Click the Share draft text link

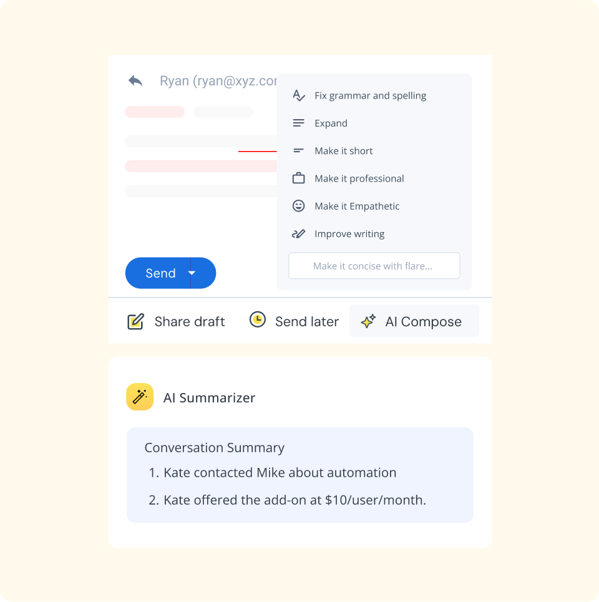pos(190,322)
